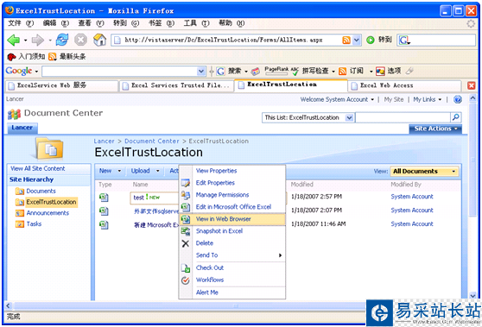Open the Firefox 文件 (F) menu
The height and width of the screenshot is (327, 482).
click(x=21, y=23)
